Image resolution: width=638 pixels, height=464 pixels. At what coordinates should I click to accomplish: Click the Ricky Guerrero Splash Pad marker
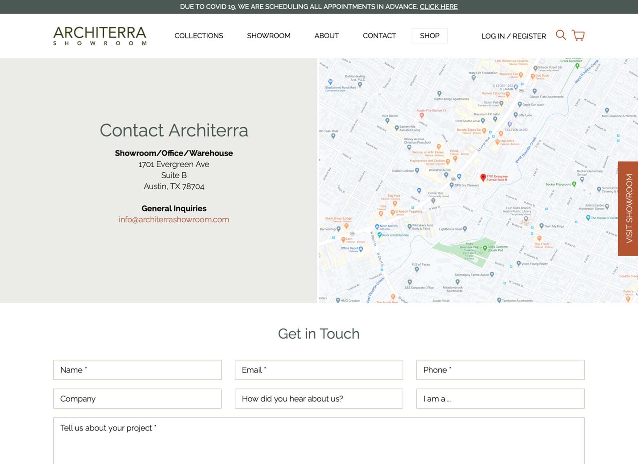[x=485, y=248]
